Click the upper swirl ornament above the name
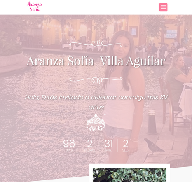Image resolution: width=192 pixels, height=182 pixels. click(x=96, y=43)
